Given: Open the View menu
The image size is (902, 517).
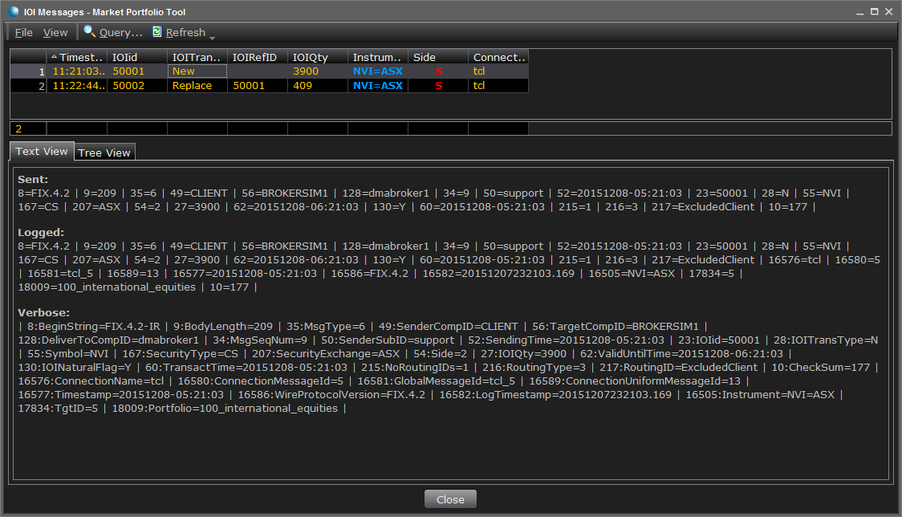Looking at the screenshot, I should click(x=55, y=32).
